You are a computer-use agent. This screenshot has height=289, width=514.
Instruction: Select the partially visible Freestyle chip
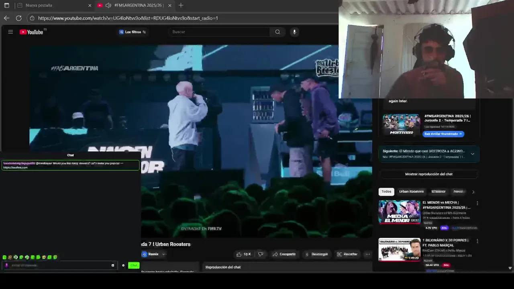pos(459,192)
